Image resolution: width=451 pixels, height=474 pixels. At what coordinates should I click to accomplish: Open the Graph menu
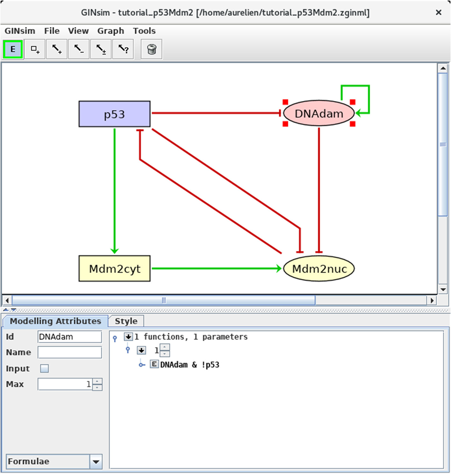pyautogui.click(x=110, y=31)
